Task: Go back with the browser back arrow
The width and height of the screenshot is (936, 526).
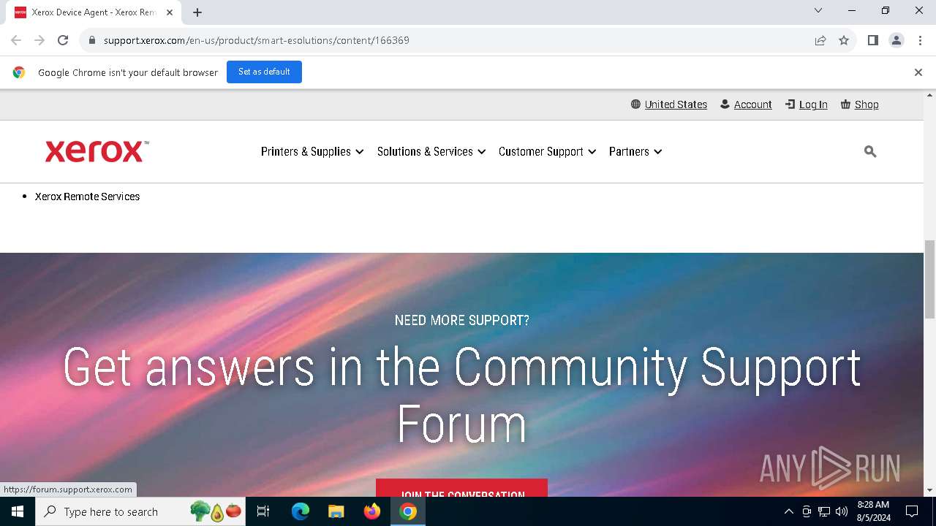Action: [16, 40]
